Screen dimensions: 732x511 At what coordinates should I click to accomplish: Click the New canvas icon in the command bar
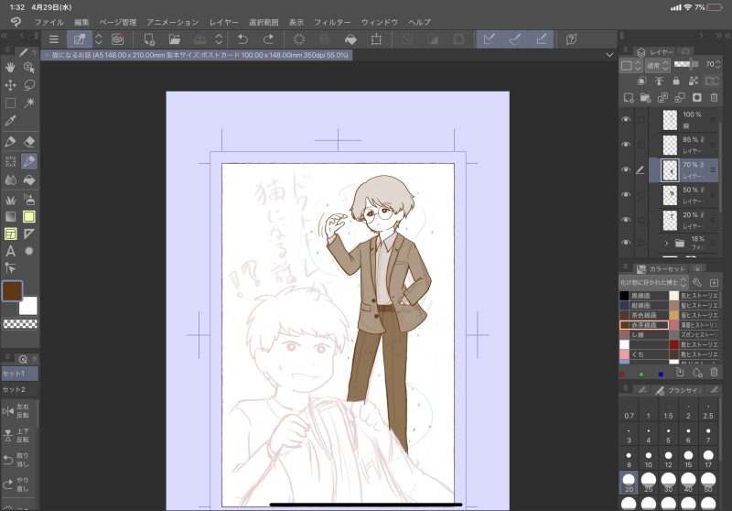click(149, 39)
